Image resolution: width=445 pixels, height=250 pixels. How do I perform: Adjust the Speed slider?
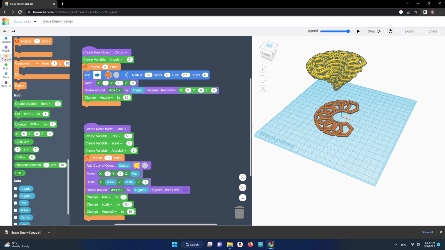[335, 31]
